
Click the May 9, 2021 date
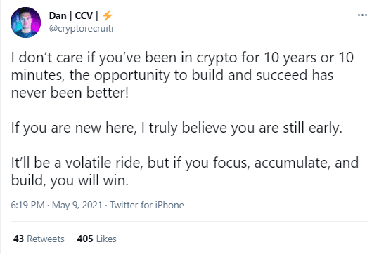(x=77, y=206)
